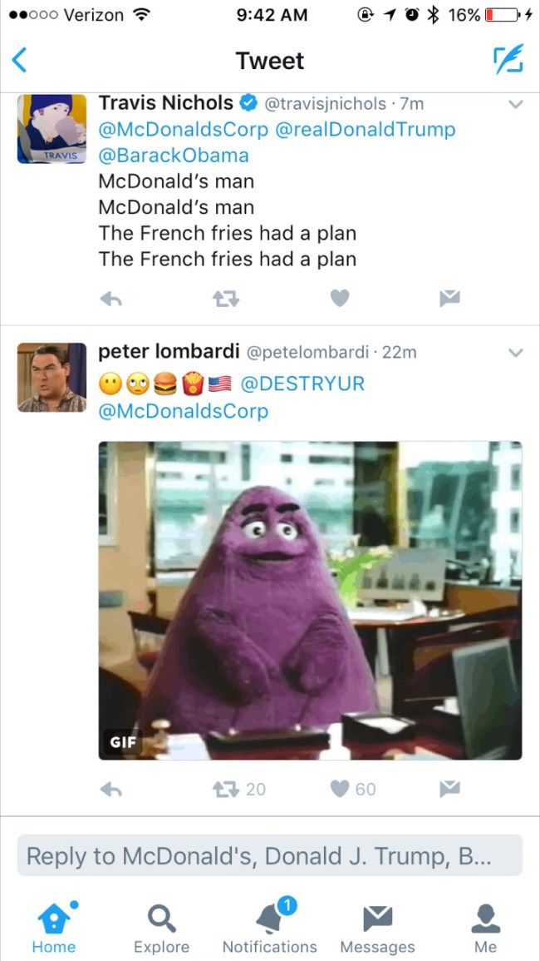Retweet peter lombardi's tweet with 20 retweets
Image resolution: width=540 pixels, height=961 pixels.
(238, 790)
